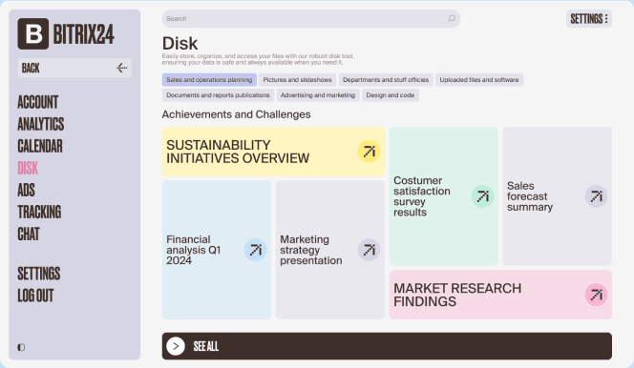This screenshot has height=368, width=634.
Task: Select the Design and code tab
Action: tap(391, 95)
